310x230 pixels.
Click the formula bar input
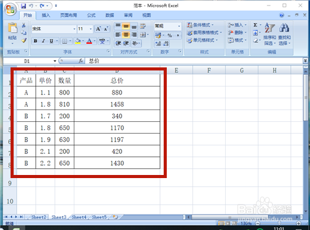[x=194, y=61]
